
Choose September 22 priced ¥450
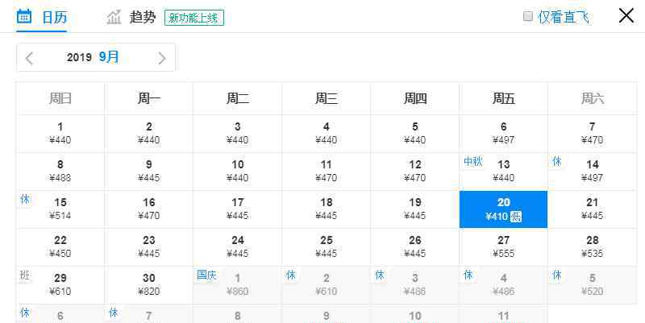[60, 247]
